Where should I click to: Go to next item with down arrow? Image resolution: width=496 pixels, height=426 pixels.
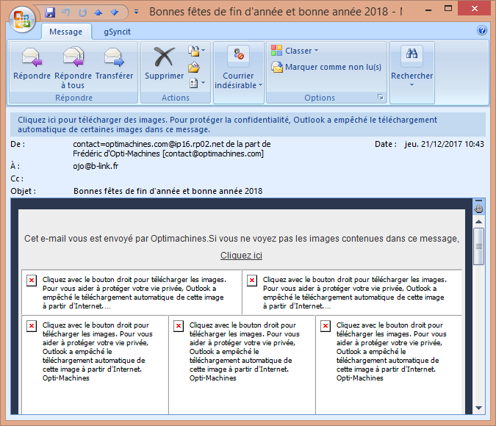(x=115, y=12)
